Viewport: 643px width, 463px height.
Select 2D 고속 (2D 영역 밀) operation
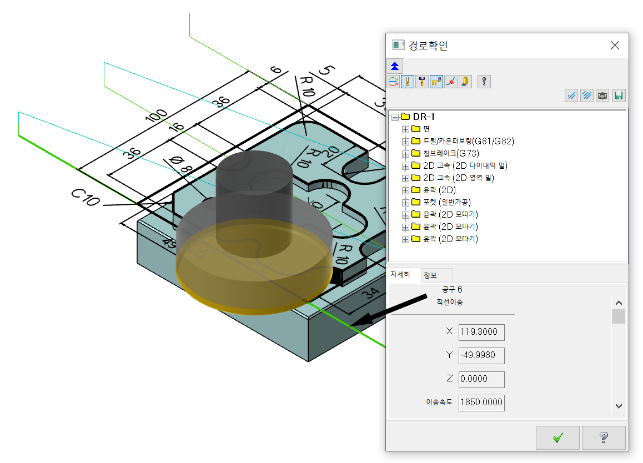[459, 178]
